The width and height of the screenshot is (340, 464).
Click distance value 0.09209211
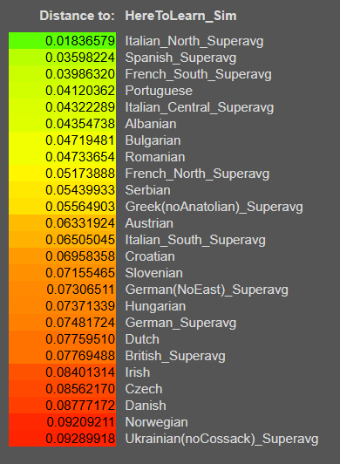81,422
